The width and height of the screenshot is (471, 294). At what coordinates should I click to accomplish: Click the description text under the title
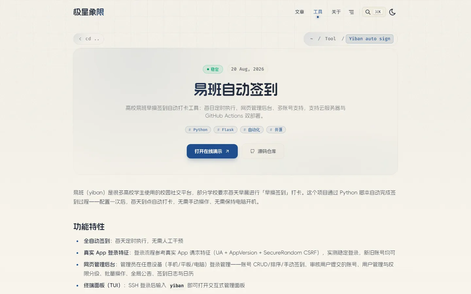pyautogui.click(x=235, y=112)
